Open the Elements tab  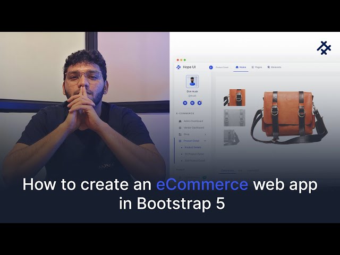click(274, 67)
